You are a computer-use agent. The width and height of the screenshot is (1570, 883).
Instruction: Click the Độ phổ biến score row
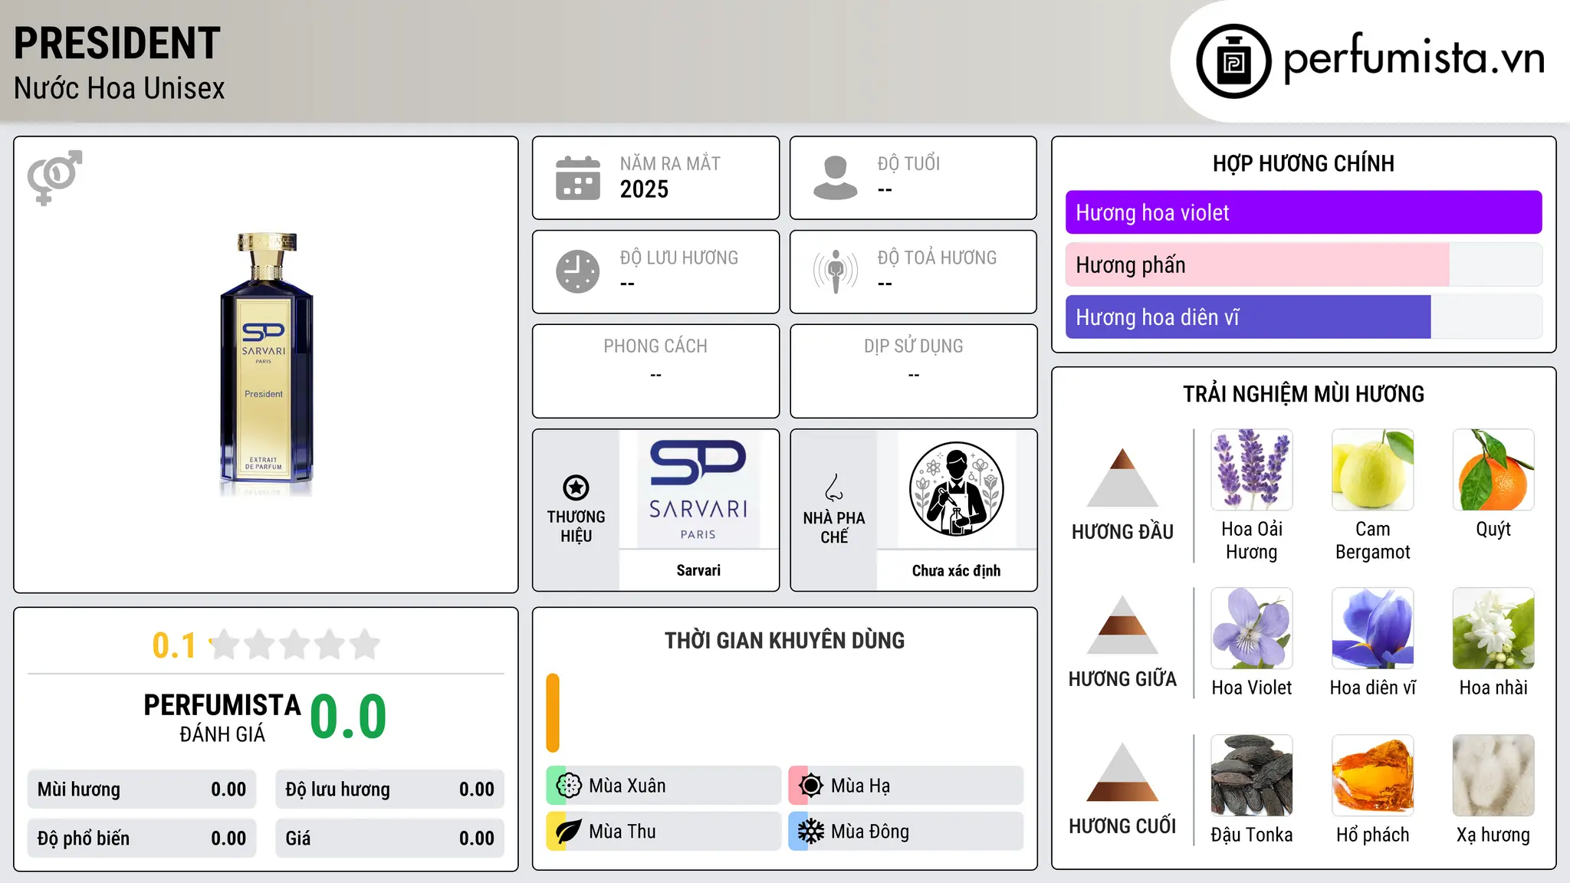pyautogui.click(x=142, y=839)
